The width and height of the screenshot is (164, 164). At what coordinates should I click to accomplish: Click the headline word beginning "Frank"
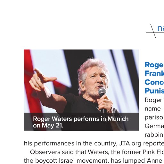154,73
